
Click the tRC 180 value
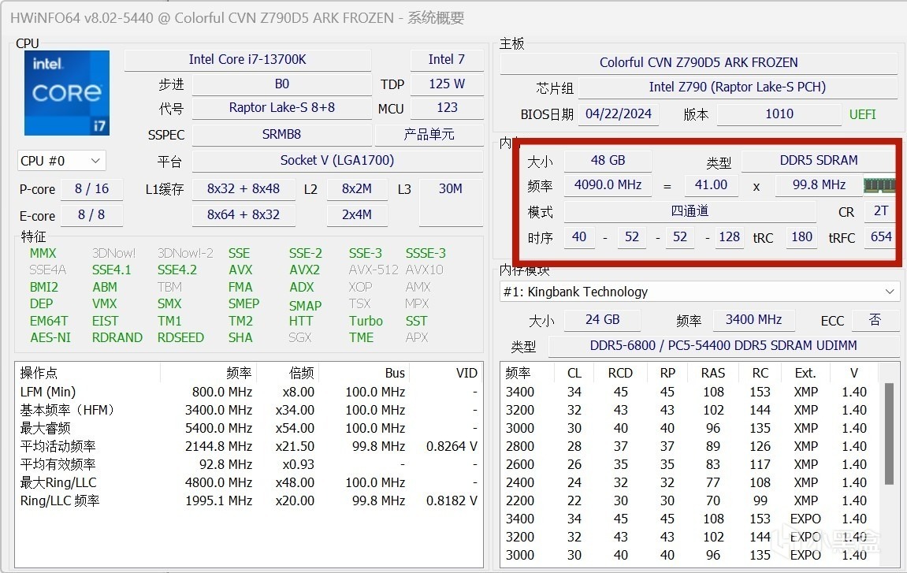[x=801, y=237]
